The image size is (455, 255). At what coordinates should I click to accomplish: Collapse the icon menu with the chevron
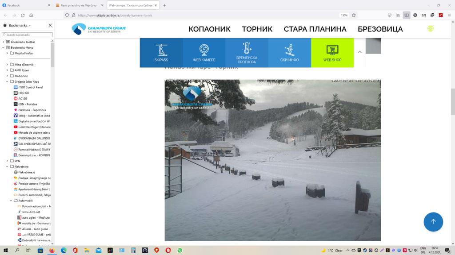point(359,52)
